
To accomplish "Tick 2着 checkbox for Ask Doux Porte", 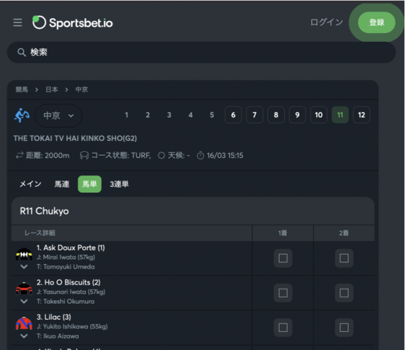I will 344,258.
